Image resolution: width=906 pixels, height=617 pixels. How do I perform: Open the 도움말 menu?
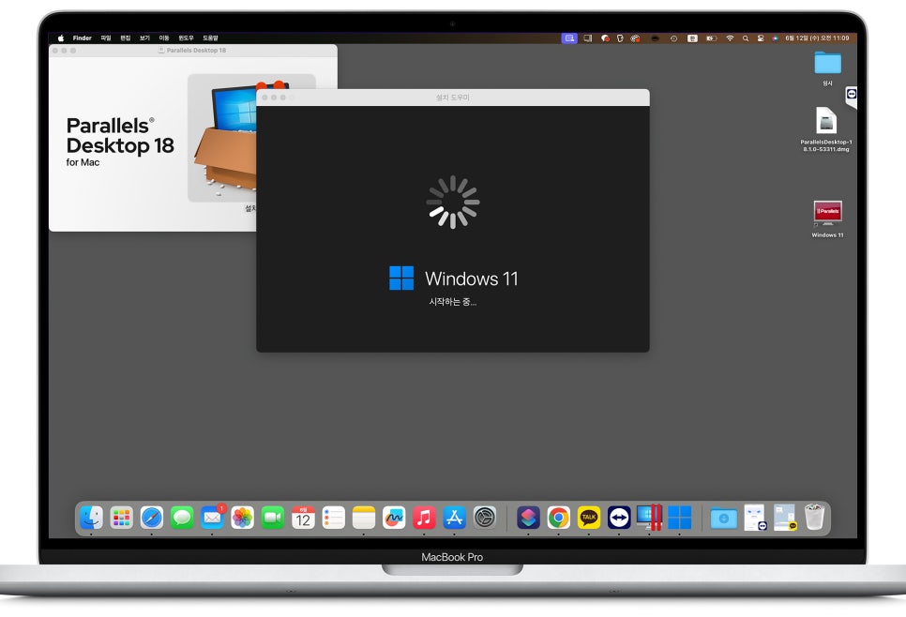(x=210, y=38)
